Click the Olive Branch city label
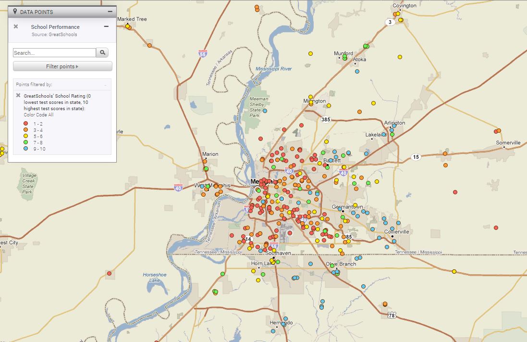 pyautogui.click(x=341, y=264)
